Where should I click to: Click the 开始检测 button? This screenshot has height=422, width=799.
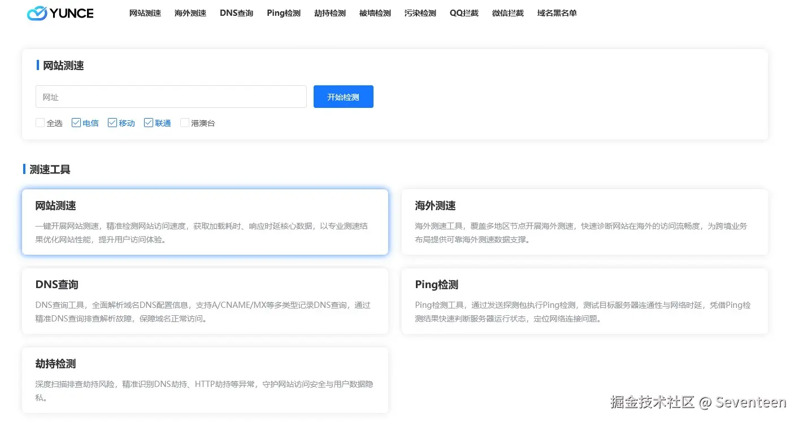(x=344, y=97)
